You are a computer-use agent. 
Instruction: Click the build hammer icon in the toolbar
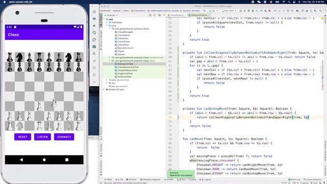click(x=204, y=11)
